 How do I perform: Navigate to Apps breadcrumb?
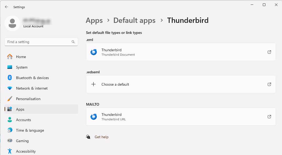[x=94, y=20]
